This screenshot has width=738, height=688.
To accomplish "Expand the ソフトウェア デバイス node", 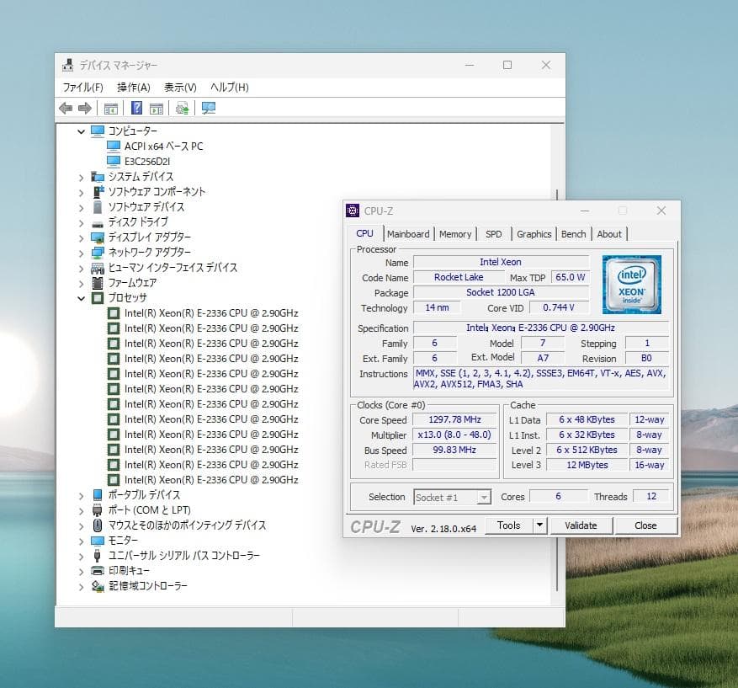I will (x=81, y=208).
